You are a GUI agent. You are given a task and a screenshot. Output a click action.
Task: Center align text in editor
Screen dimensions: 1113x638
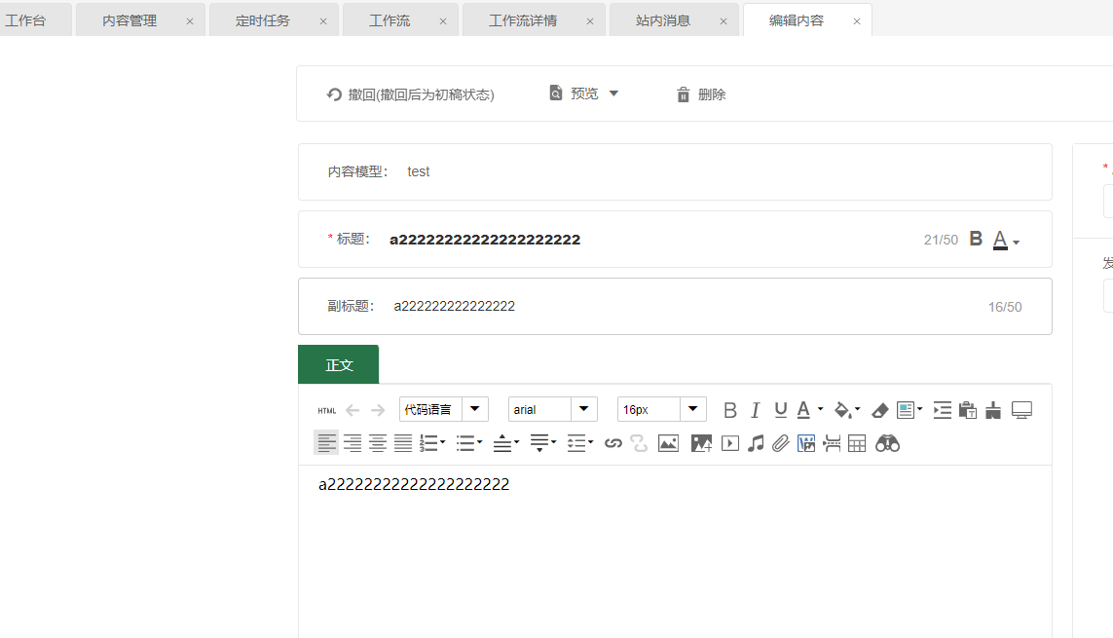pyautogui.click(x=378, y=443)
